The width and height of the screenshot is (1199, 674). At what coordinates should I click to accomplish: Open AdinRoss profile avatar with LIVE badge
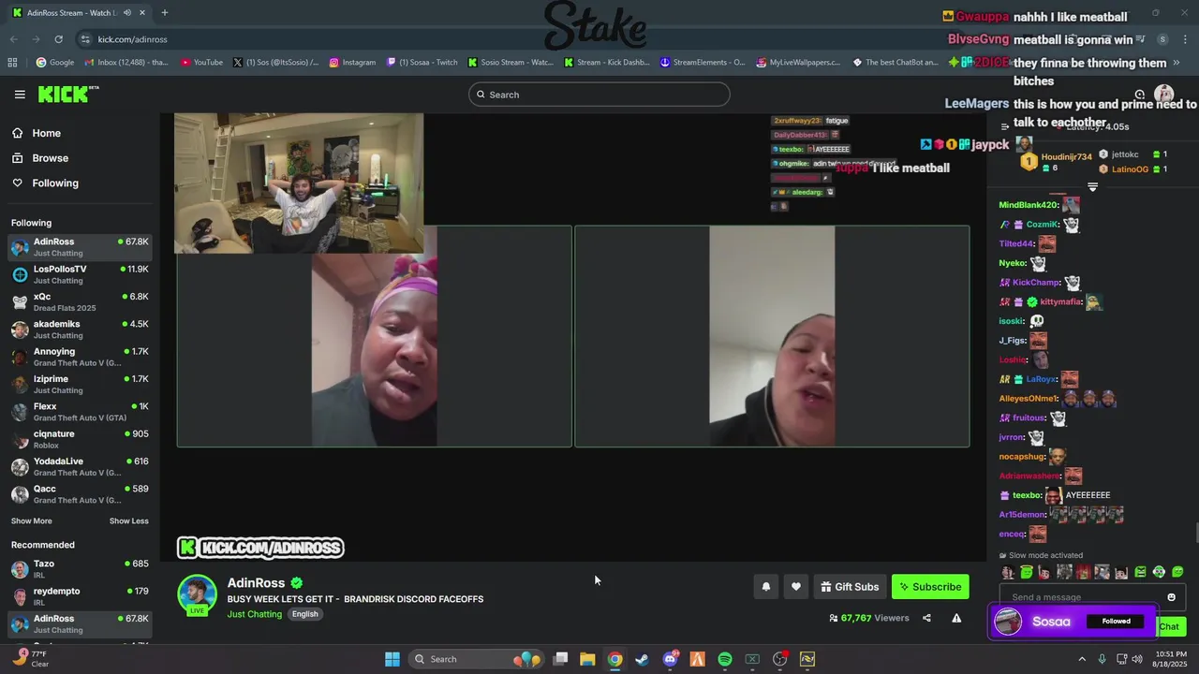pos(197,595)
